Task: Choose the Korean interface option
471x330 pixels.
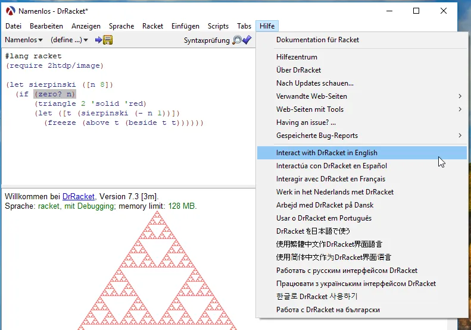Action: pos(362,297)
